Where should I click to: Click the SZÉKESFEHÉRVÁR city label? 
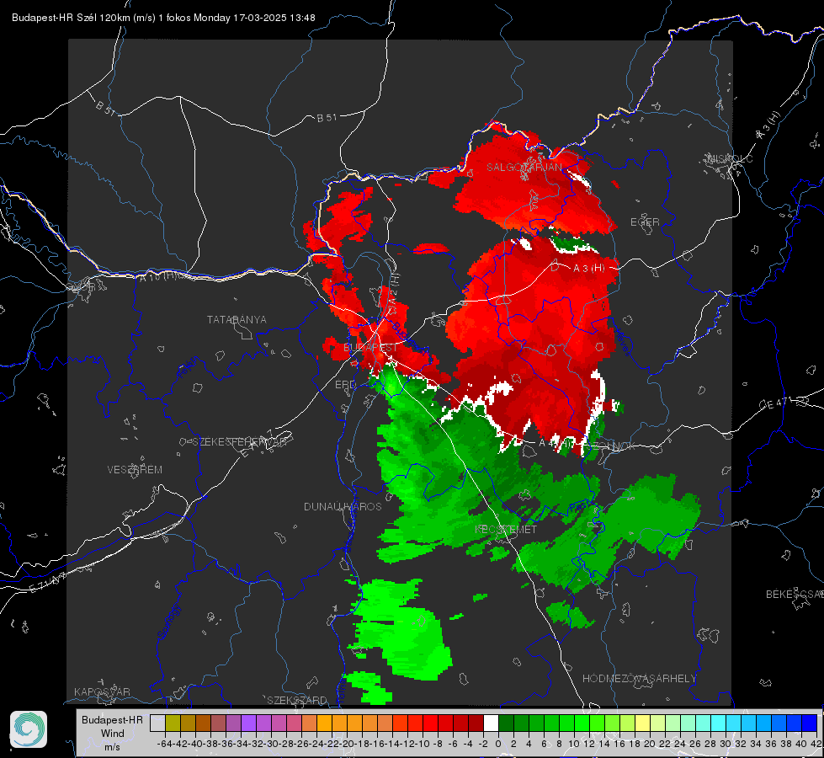238,442
